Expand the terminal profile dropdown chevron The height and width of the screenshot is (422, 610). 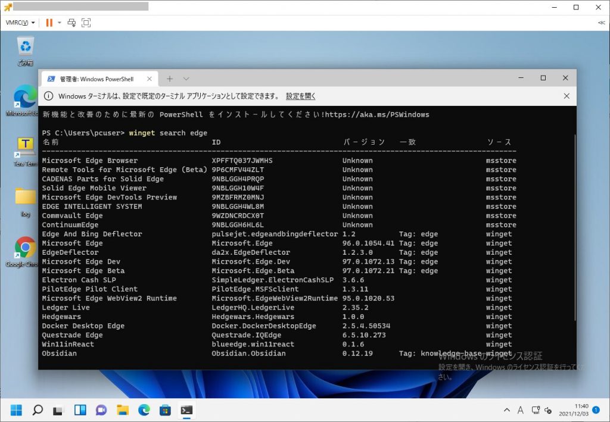[x=186, y=79]
